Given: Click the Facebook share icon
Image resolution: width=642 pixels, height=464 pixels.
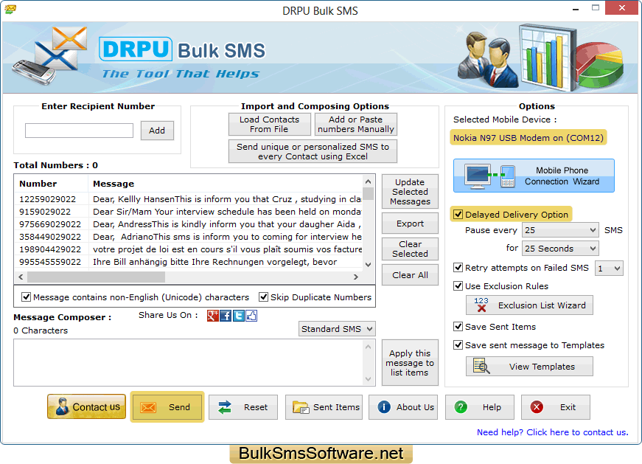Looking at the screenshot, I should click(x=226, y=316).
